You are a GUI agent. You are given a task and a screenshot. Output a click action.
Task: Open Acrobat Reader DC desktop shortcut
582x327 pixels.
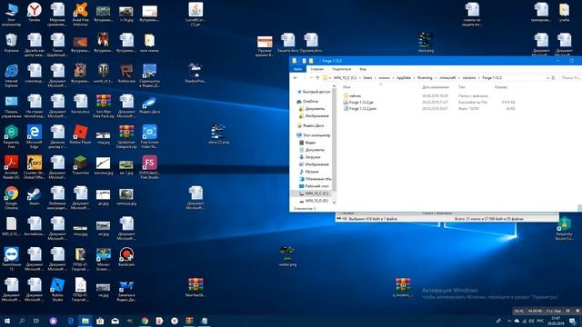[11, 167]
